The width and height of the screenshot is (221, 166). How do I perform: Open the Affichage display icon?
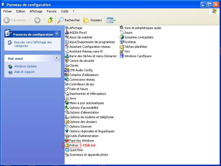[67, 28]
